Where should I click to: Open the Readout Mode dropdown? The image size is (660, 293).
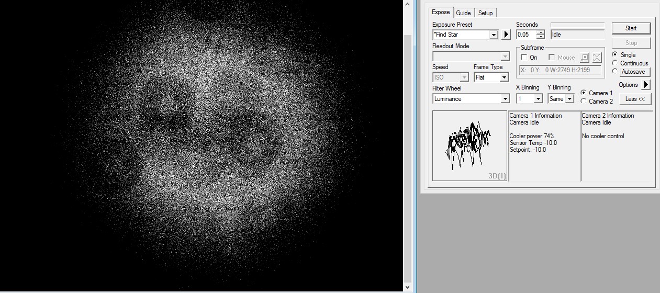coord(505,56)
